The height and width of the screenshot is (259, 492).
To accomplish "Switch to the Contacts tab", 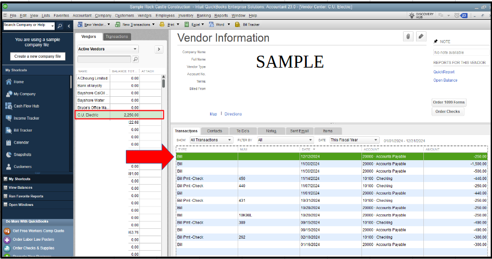I will point(215,131).
